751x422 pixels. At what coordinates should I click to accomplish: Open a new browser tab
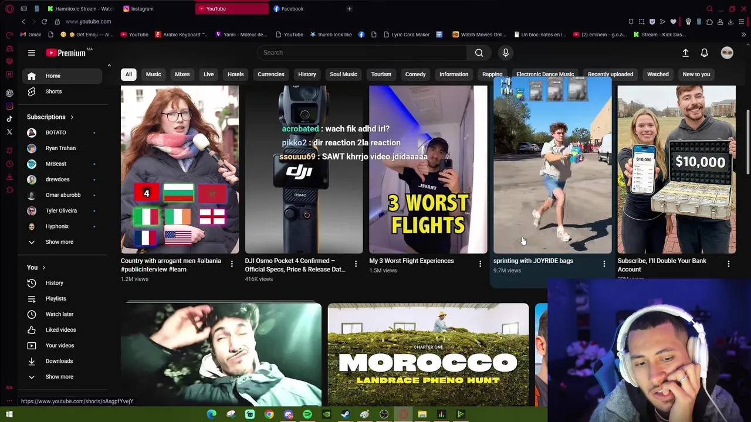(349, 9)
